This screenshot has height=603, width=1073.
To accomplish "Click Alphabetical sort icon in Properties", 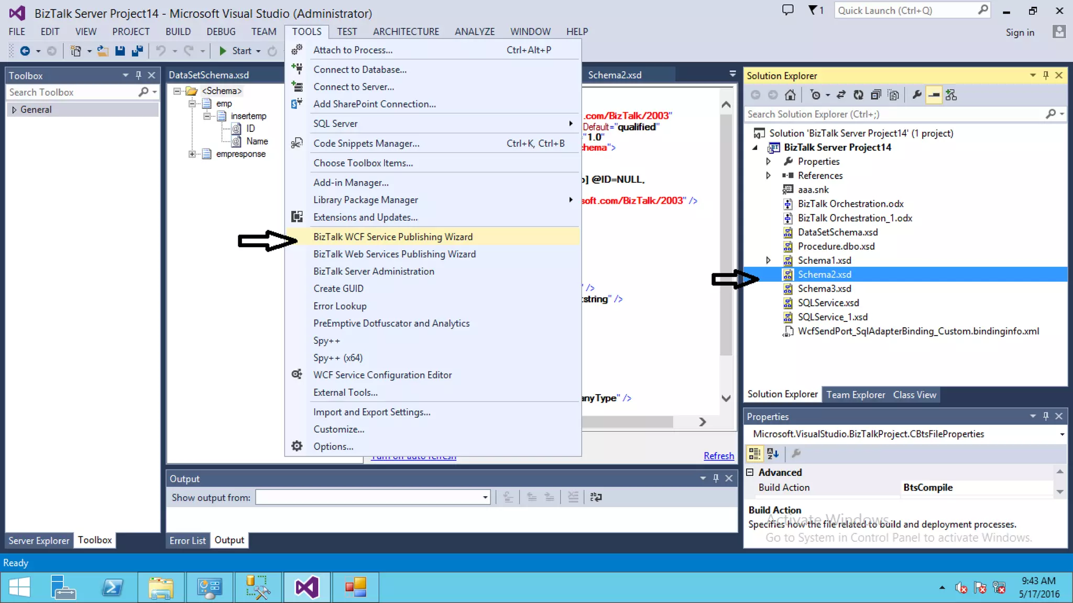I will (x=773, y=454).
